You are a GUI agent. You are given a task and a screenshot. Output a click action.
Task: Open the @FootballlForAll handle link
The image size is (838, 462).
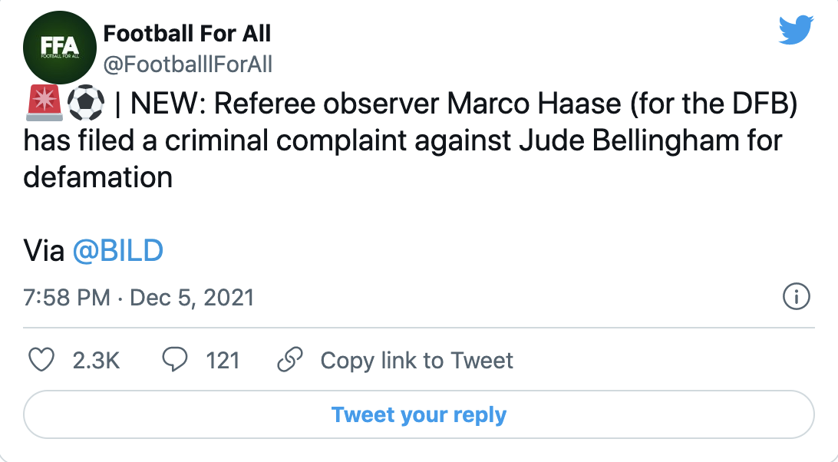[x=187, y=64]
